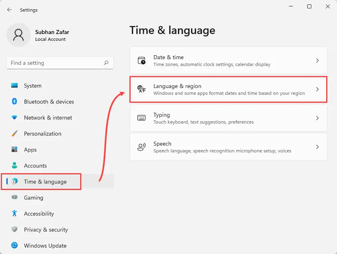This screenshot has height=254, width=337.
Task: Click the search magnifier icon
Action: [106, 63]
